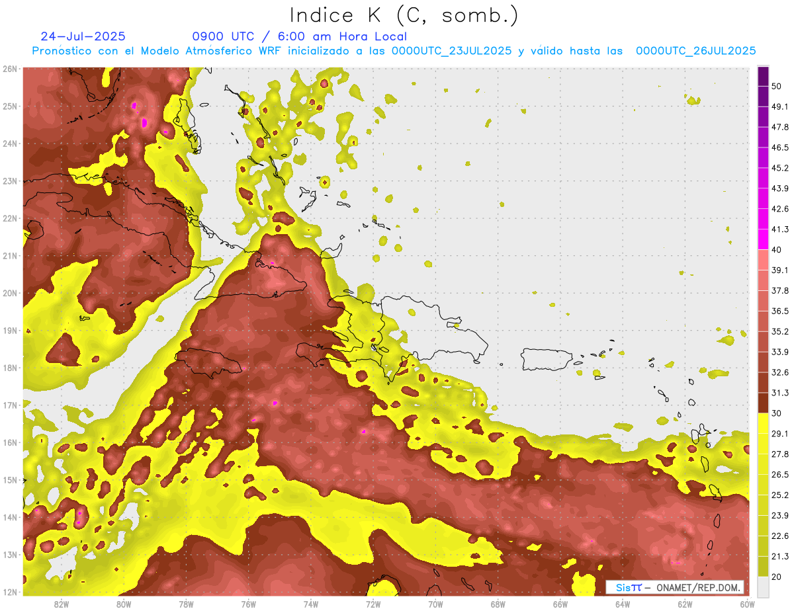Click the colorbar value '22.6'
This screenshot has width=794, height=613.
click(780, 536)
